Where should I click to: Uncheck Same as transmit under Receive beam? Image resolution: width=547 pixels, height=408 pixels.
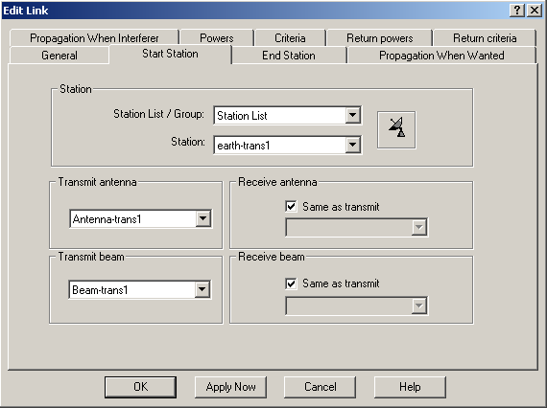point(291,283)
